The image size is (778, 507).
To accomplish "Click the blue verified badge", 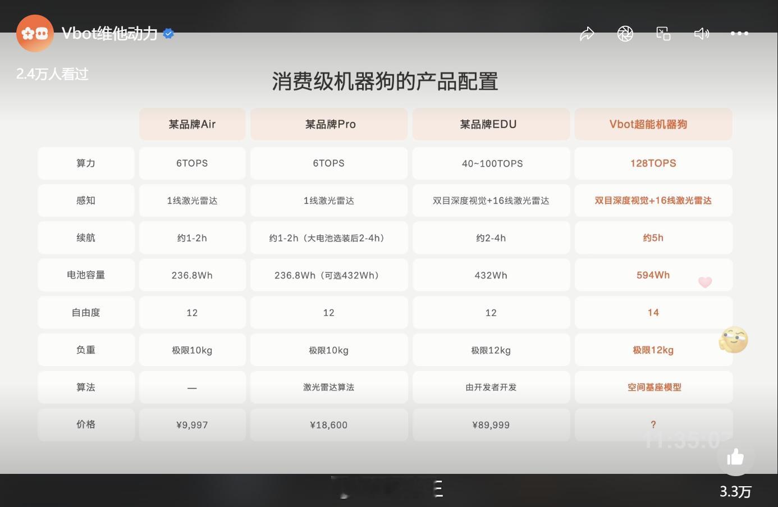I will tap(168, 34).
